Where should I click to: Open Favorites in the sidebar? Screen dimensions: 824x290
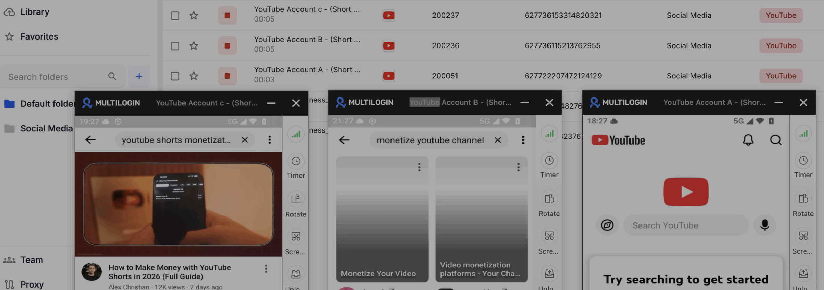tap(31, 36)
